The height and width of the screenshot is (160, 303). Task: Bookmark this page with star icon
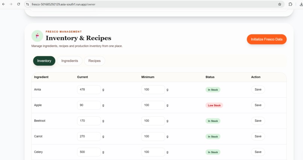(280, 4)
